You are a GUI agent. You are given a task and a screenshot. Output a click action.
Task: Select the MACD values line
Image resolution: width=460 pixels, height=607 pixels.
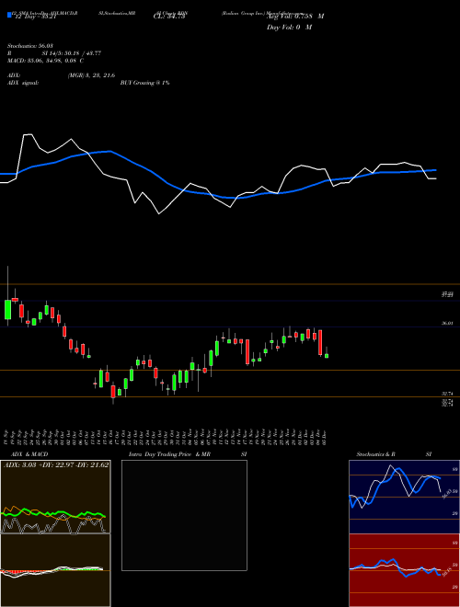pos(45,61)
